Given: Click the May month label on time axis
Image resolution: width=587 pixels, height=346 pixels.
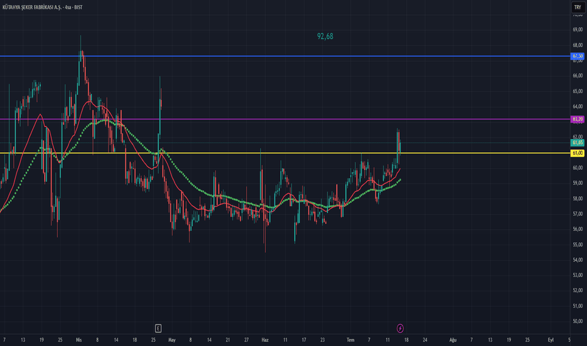Looking at the screenshot, I should coord(172,340).
